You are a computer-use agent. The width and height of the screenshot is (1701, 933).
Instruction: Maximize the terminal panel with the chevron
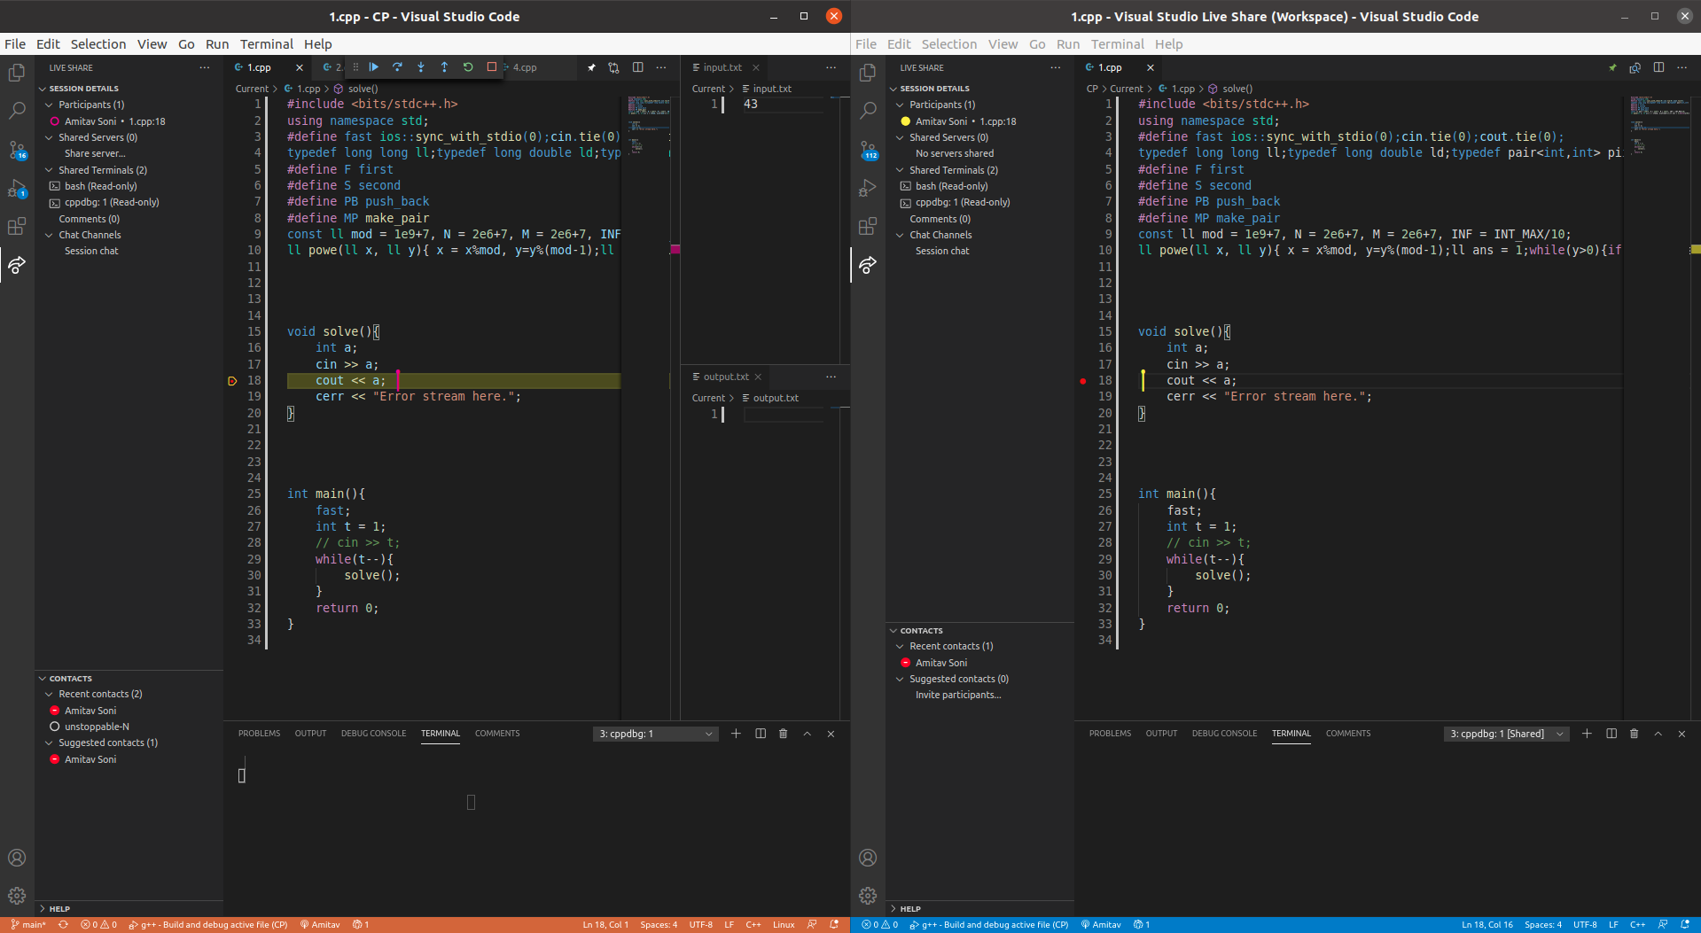click(808, 734)
